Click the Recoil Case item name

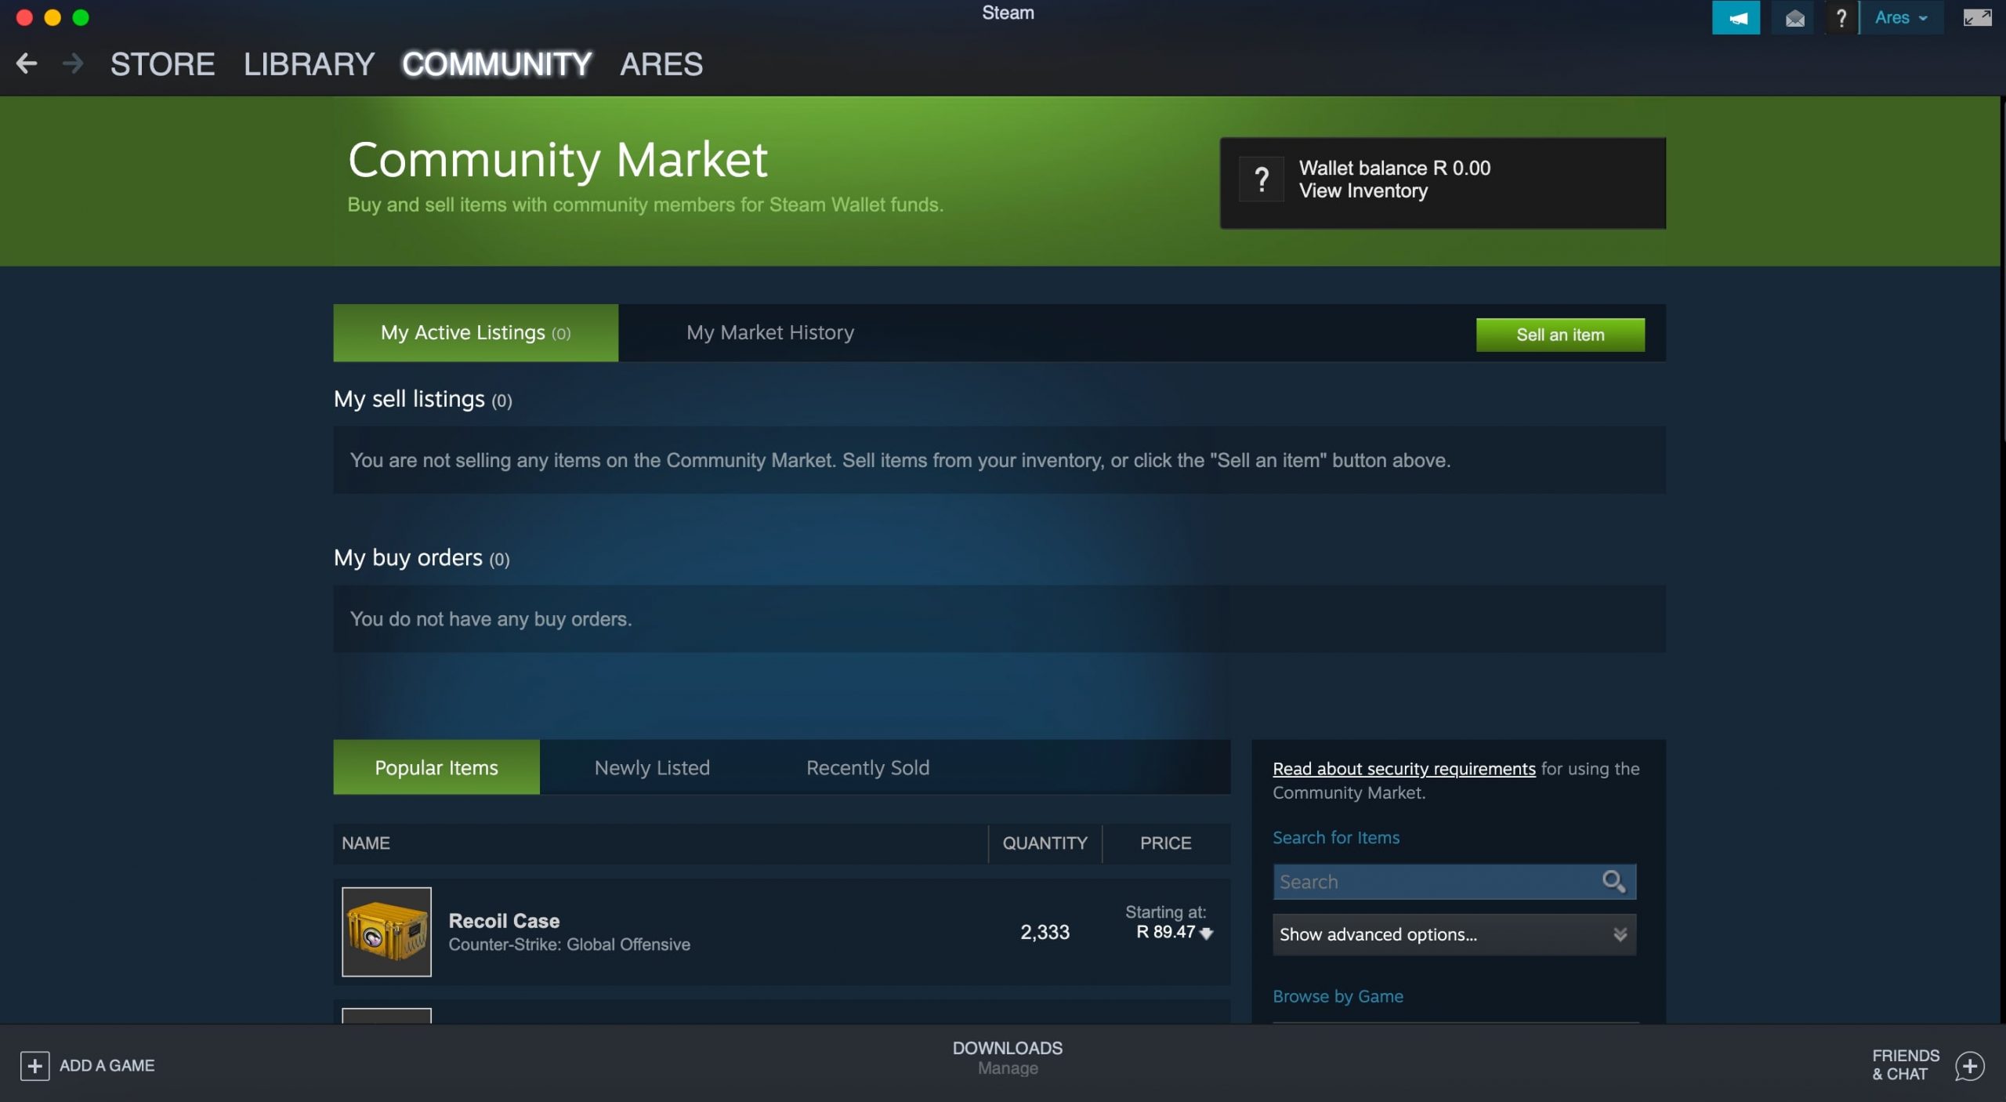tap(504, 921)
